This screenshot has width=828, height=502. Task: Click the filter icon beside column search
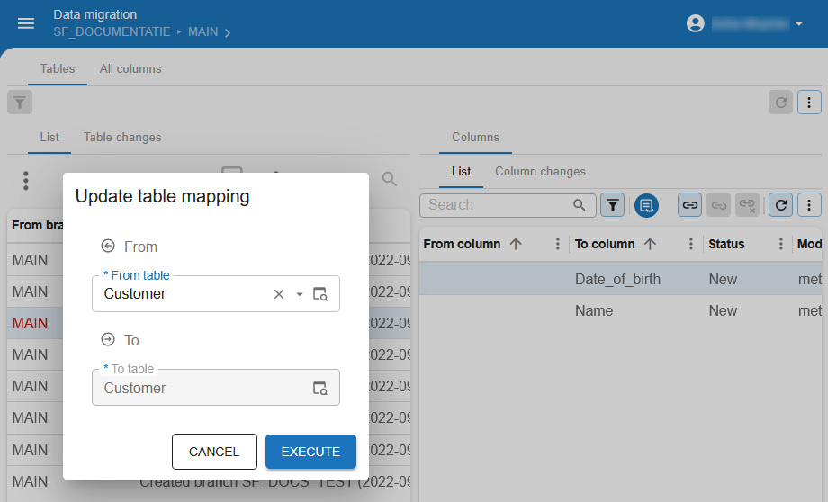coord(612,205)
